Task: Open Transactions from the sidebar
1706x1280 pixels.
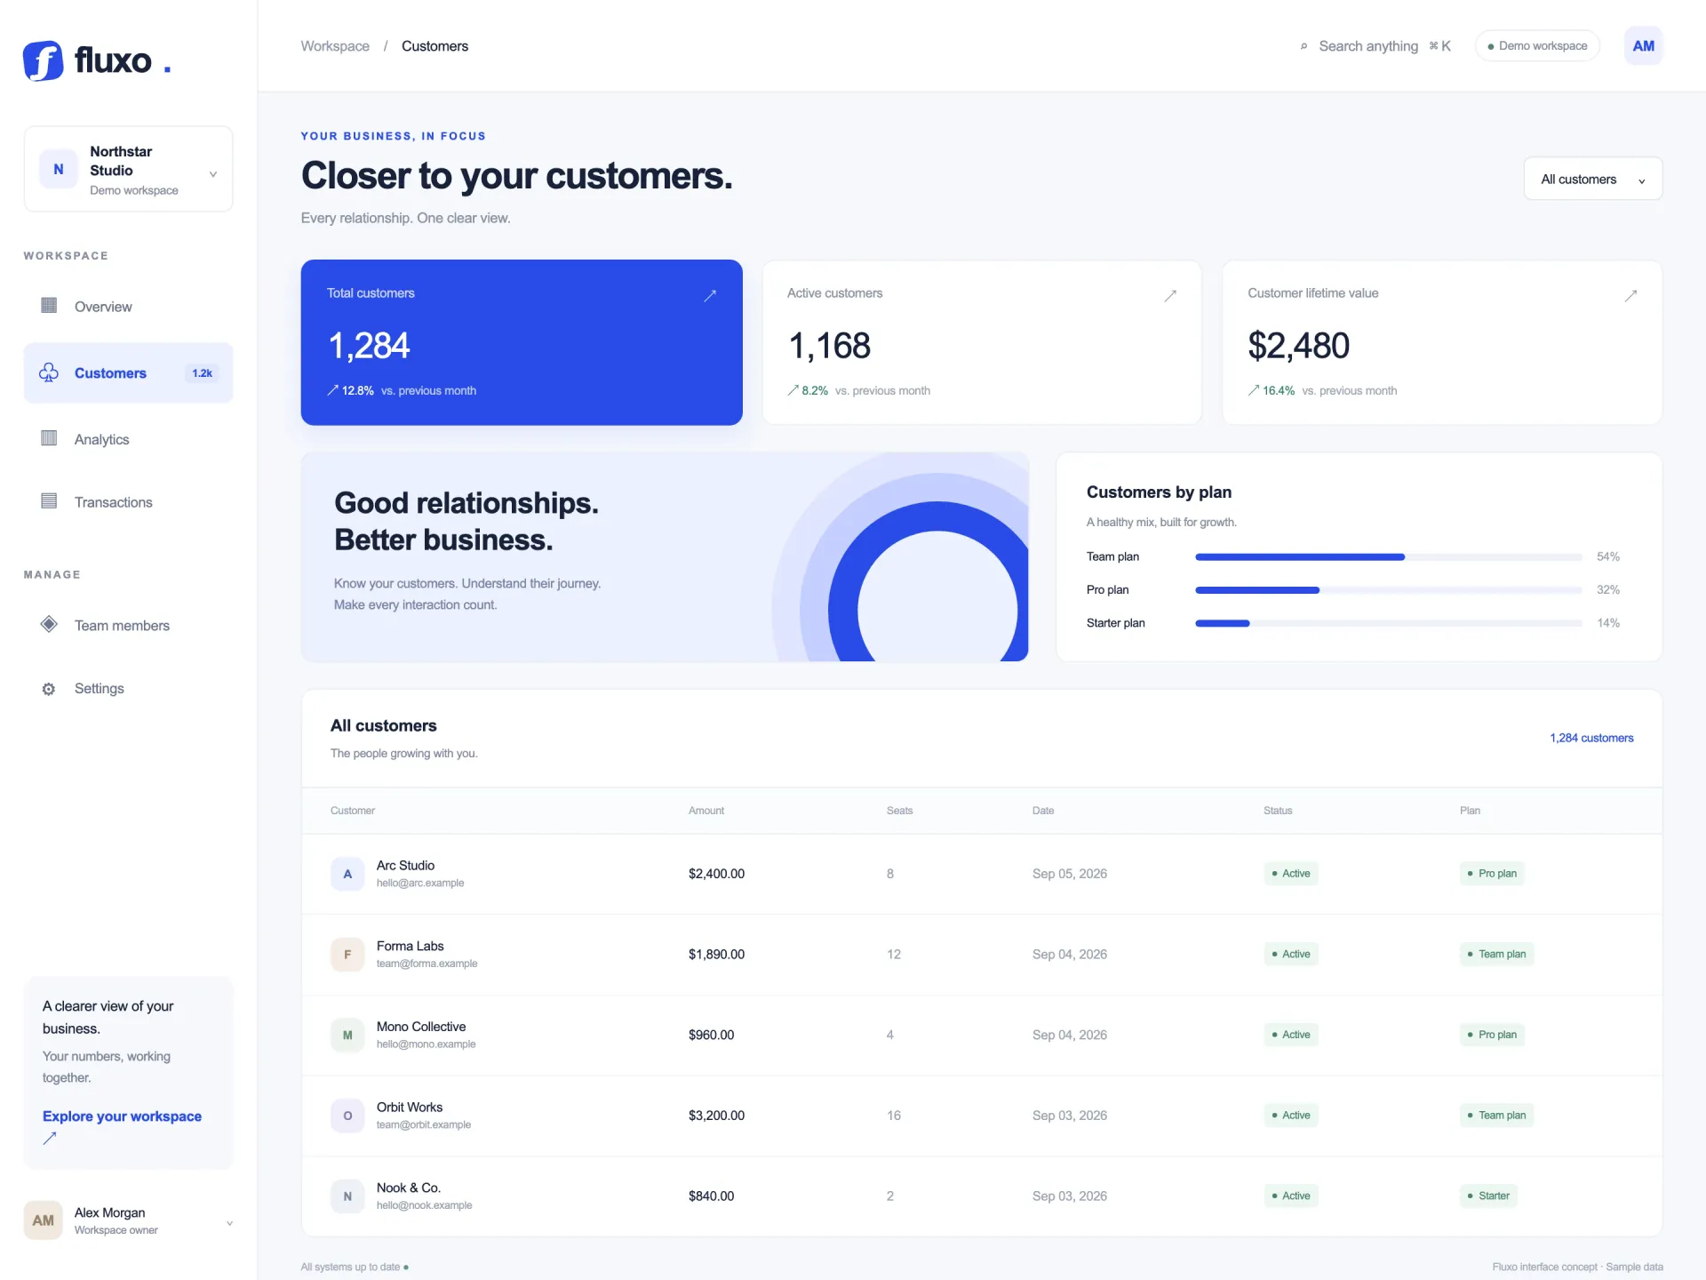Action: 128,502
